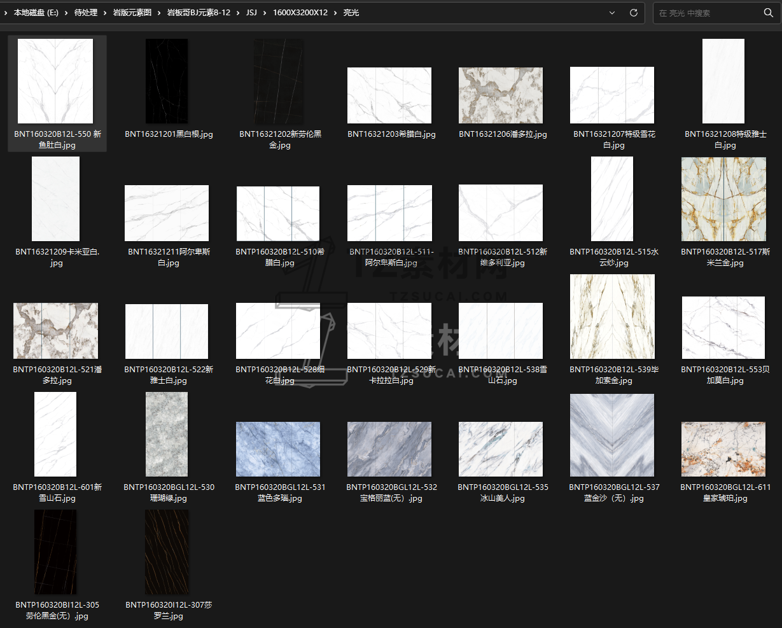Expand the chevron after JSJ breadcrumb

[265, 13]
